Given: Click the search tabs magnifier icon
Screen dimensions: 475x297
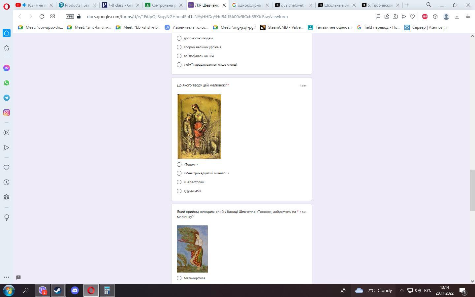Looking at the screenshot, I should 429,5.
